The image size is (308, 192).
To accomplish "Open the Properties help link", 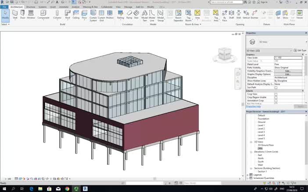I will point(253,106).
